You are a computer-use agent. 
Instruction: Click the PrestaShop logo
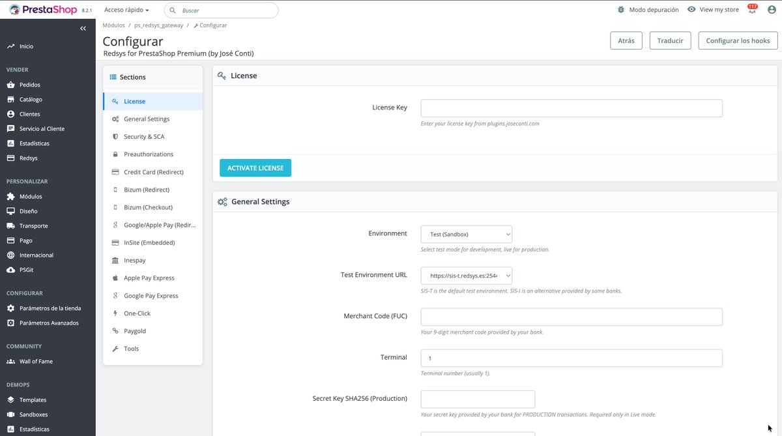point(44,10)
